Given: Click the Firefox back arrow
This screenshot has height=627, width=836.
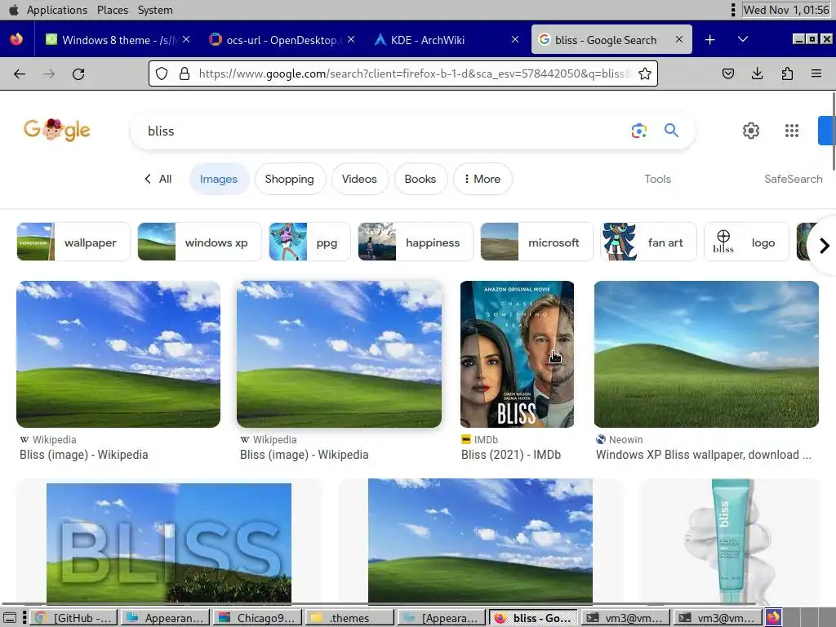Looking at the screenshot, I should pyautogui.click(x=20, y=74).
